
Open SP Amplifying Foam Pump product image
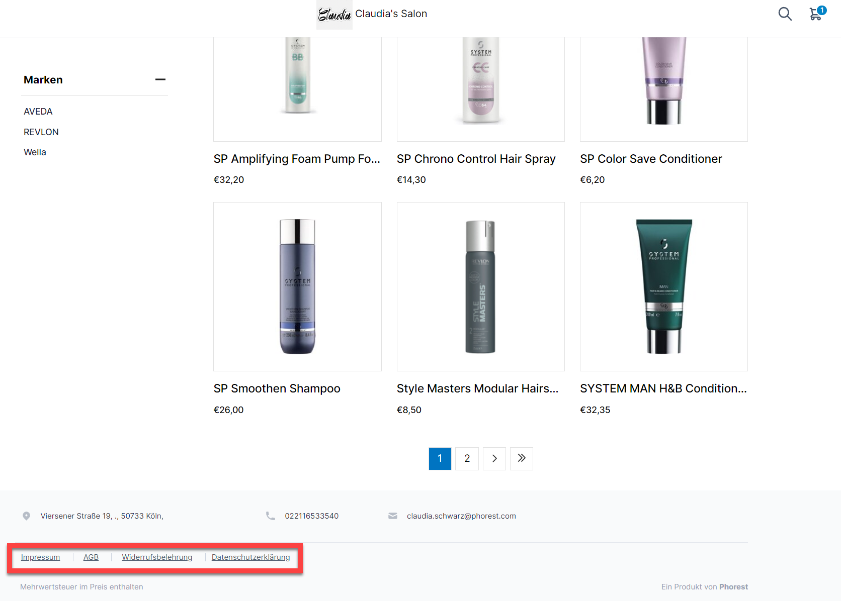click(297, 89)
